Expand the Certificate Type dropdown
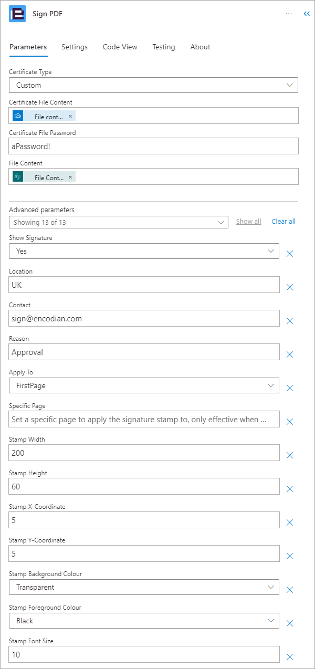Viewport: 315px width, 669px height. point(153,85)
